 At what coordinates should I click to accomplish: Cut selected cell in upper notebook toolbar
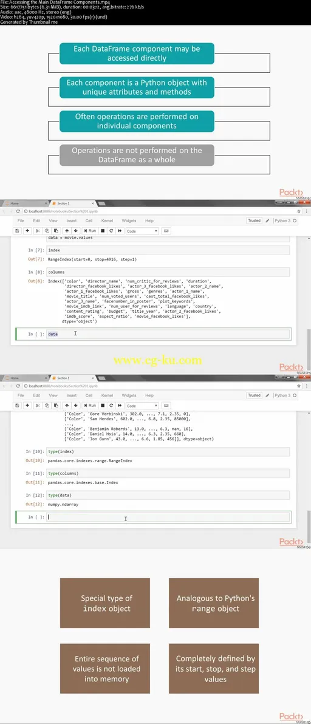[x=39, y=230]
